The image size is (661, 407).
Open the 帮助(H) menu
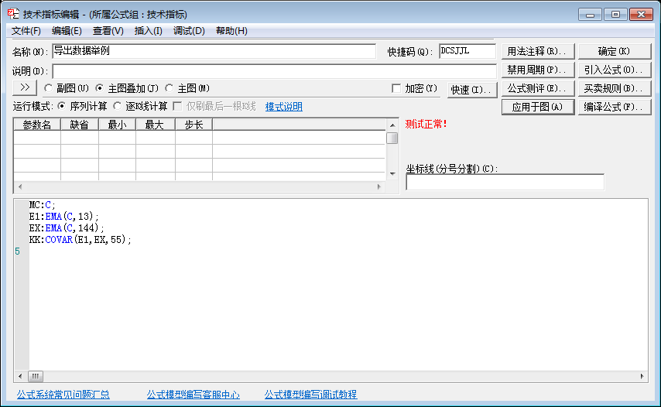click(x=231, y=31)
